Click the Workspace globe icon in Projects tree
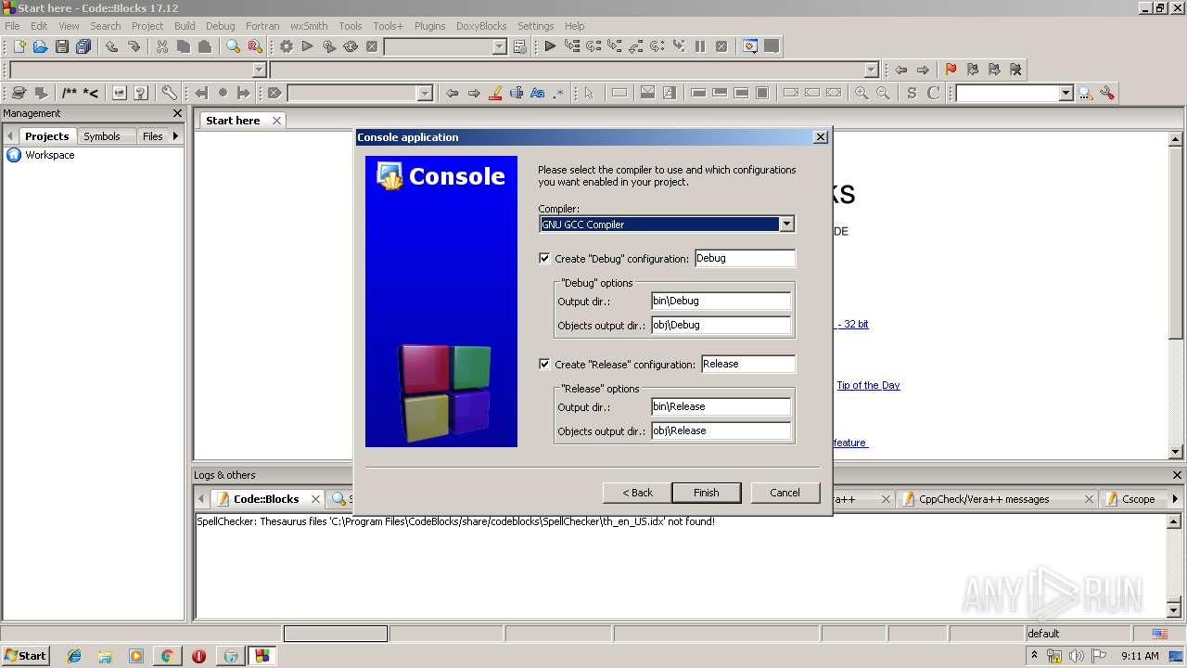 [14, 155]
